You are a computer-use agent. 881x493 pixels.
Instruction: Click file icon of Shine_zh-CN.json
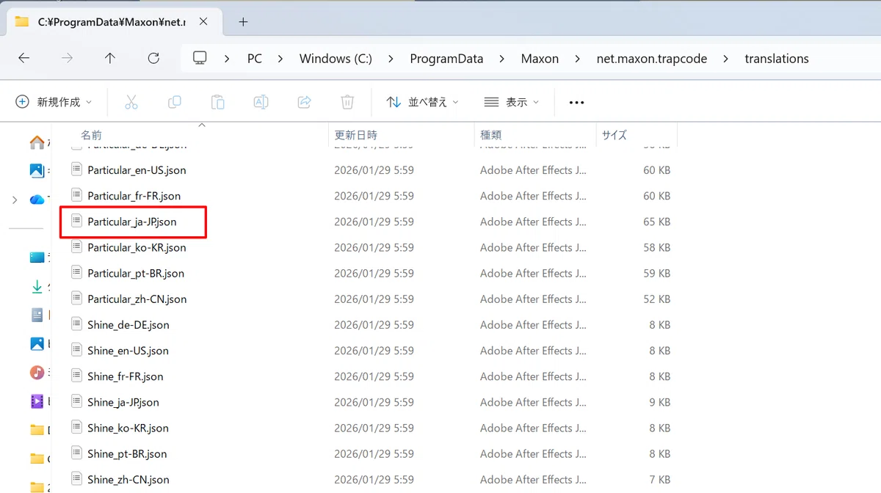point(76,479)
